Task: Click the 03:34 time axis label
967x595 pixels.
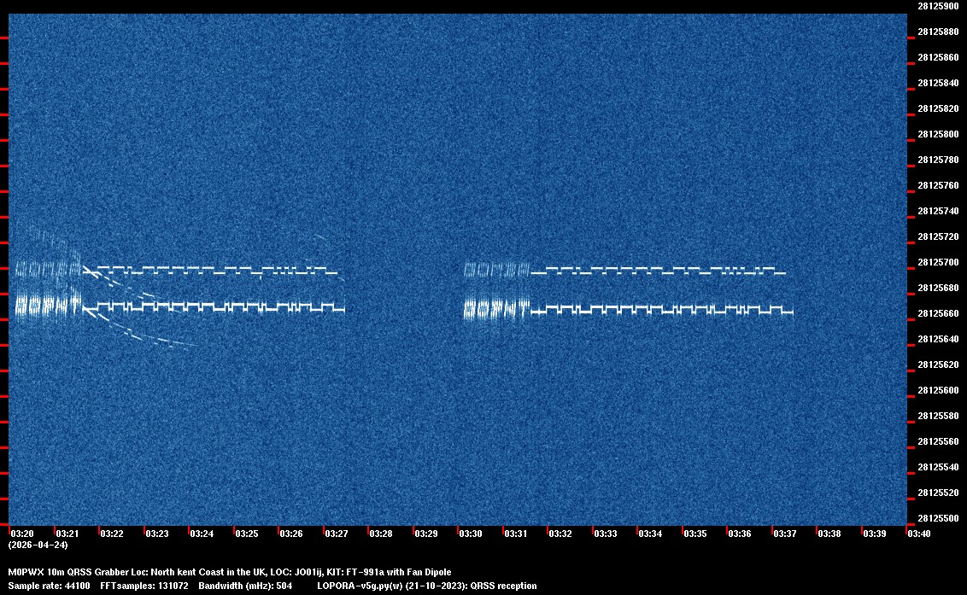Action: click(650, 534)
